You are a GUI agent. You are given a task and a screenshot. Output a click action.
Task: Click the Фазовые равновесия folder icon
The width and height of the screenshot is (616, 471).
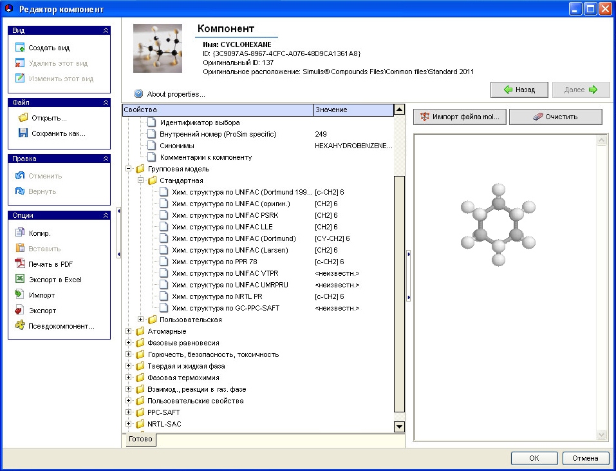140,343
